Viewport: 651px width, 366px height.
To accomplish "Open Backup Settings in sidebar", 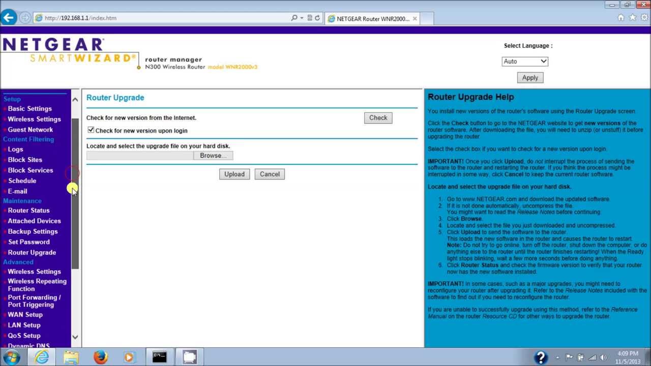I will [x=33, y=231].
